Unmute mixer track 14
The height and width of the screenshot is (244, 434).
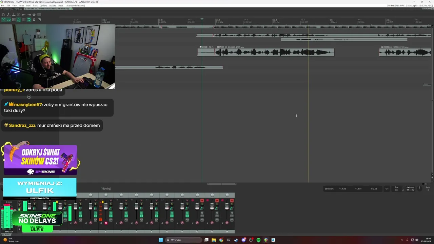click(x=232, y=201)
